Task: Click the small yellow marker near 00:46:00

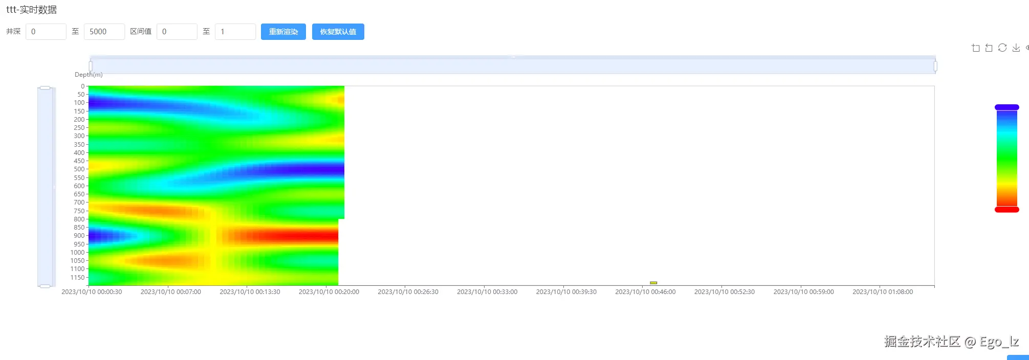Action: coord(653,283)
